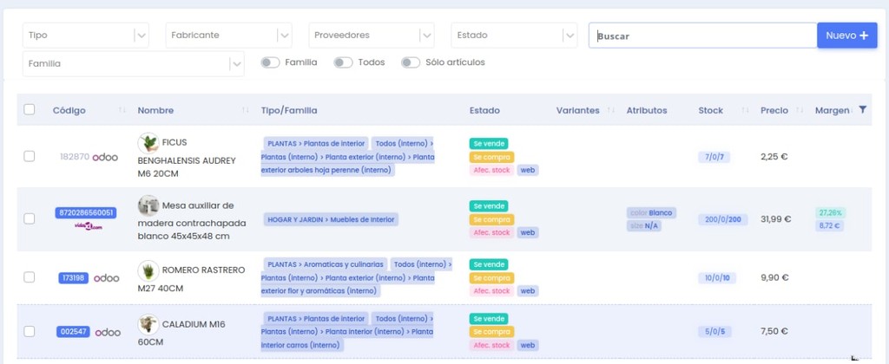Screen dimensions: 889x364
Task: Click price 7,50 €
Action: click(774, 332)
